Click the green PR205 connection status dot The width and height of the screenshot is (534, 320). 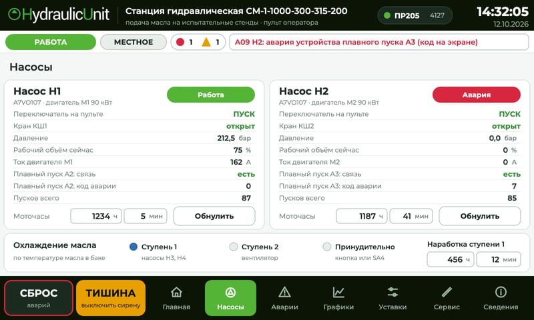387,15
